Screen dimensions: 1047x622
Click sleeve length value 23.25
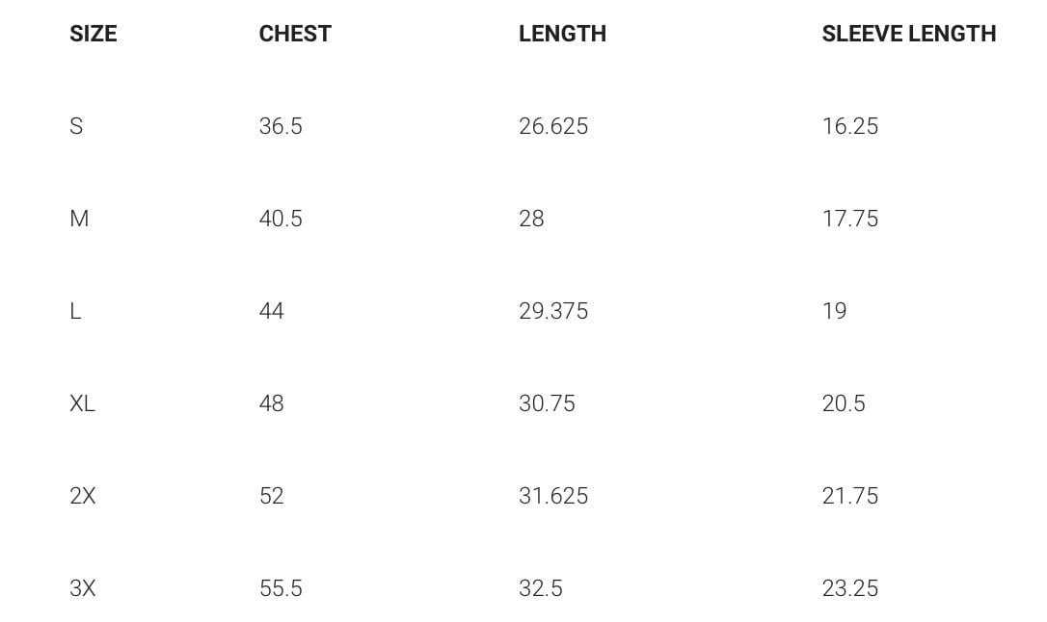pyautogui.click(x=850, y=588)
